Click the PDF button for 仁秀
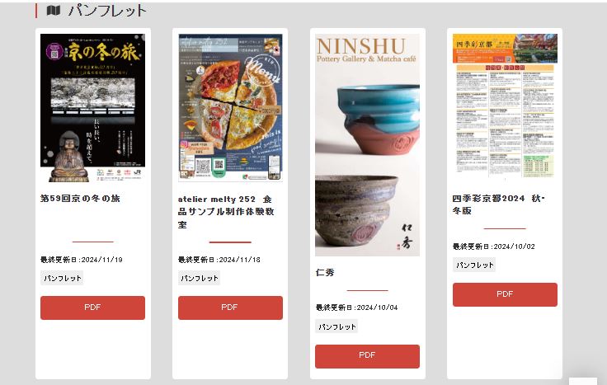607x385 pixels. coord(367,356)
